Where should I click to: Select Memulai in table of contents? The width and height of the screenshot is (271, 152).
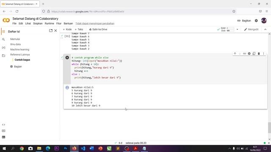[x=15, y=39]
